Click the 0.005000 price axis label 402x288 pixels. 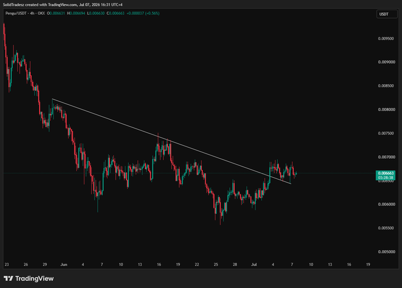[387, 252]
